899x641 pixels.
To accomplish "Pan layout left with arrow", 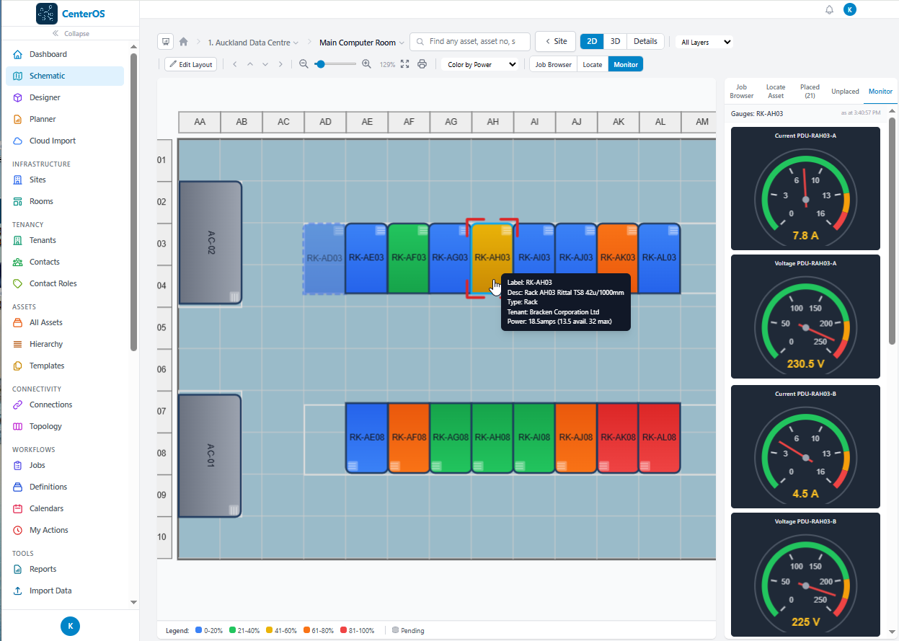I will pos(235,64).
